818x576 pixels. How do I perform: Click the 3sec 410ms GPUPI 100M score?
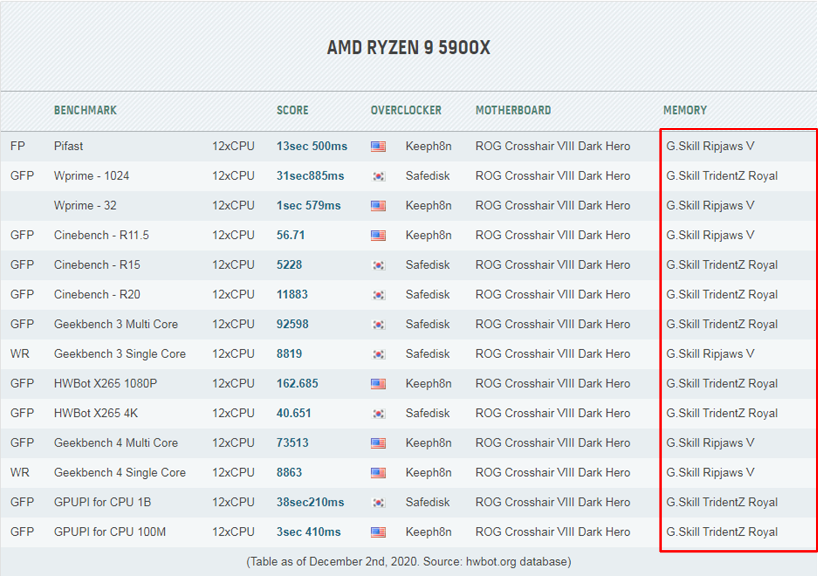(308, 532)
